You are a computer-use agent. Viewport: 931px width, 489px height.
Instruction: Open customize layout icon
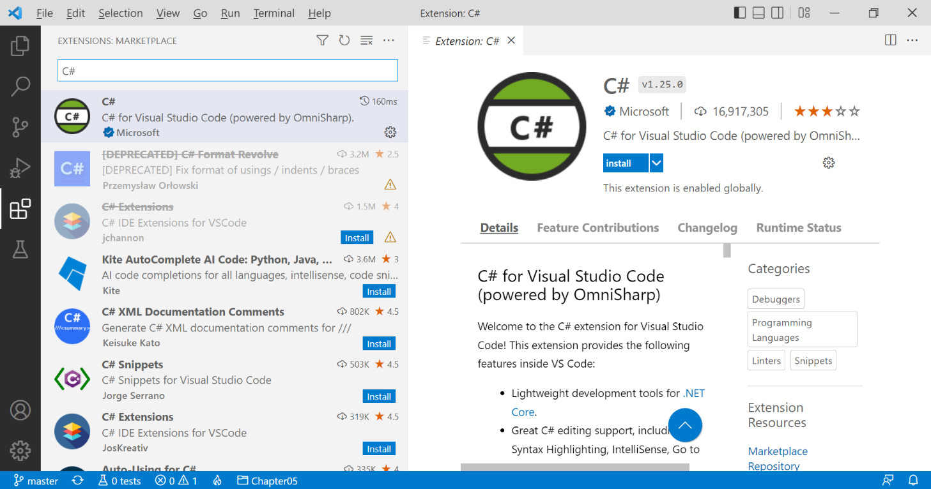click(x=804, y=13)
